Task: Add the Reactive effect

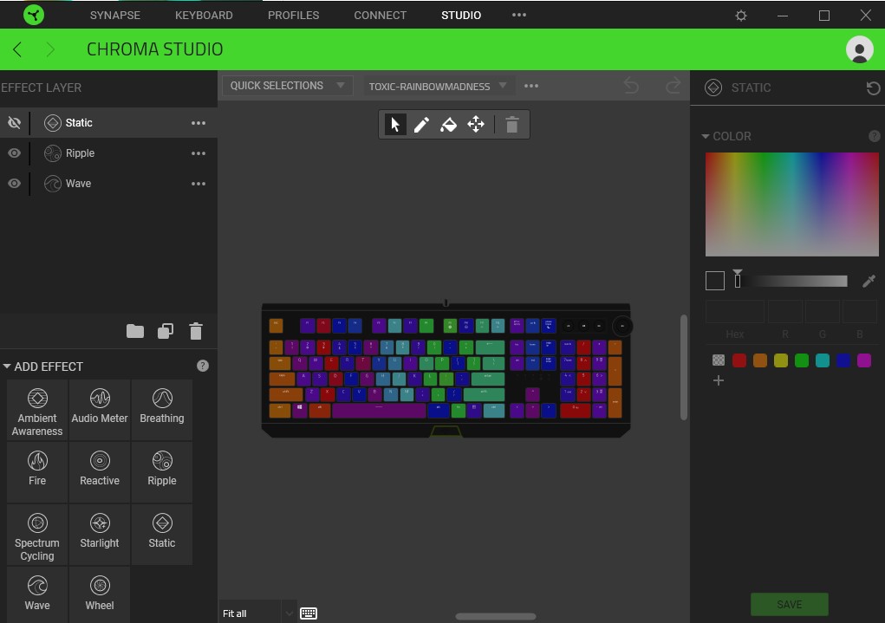Action: point(100,472)
